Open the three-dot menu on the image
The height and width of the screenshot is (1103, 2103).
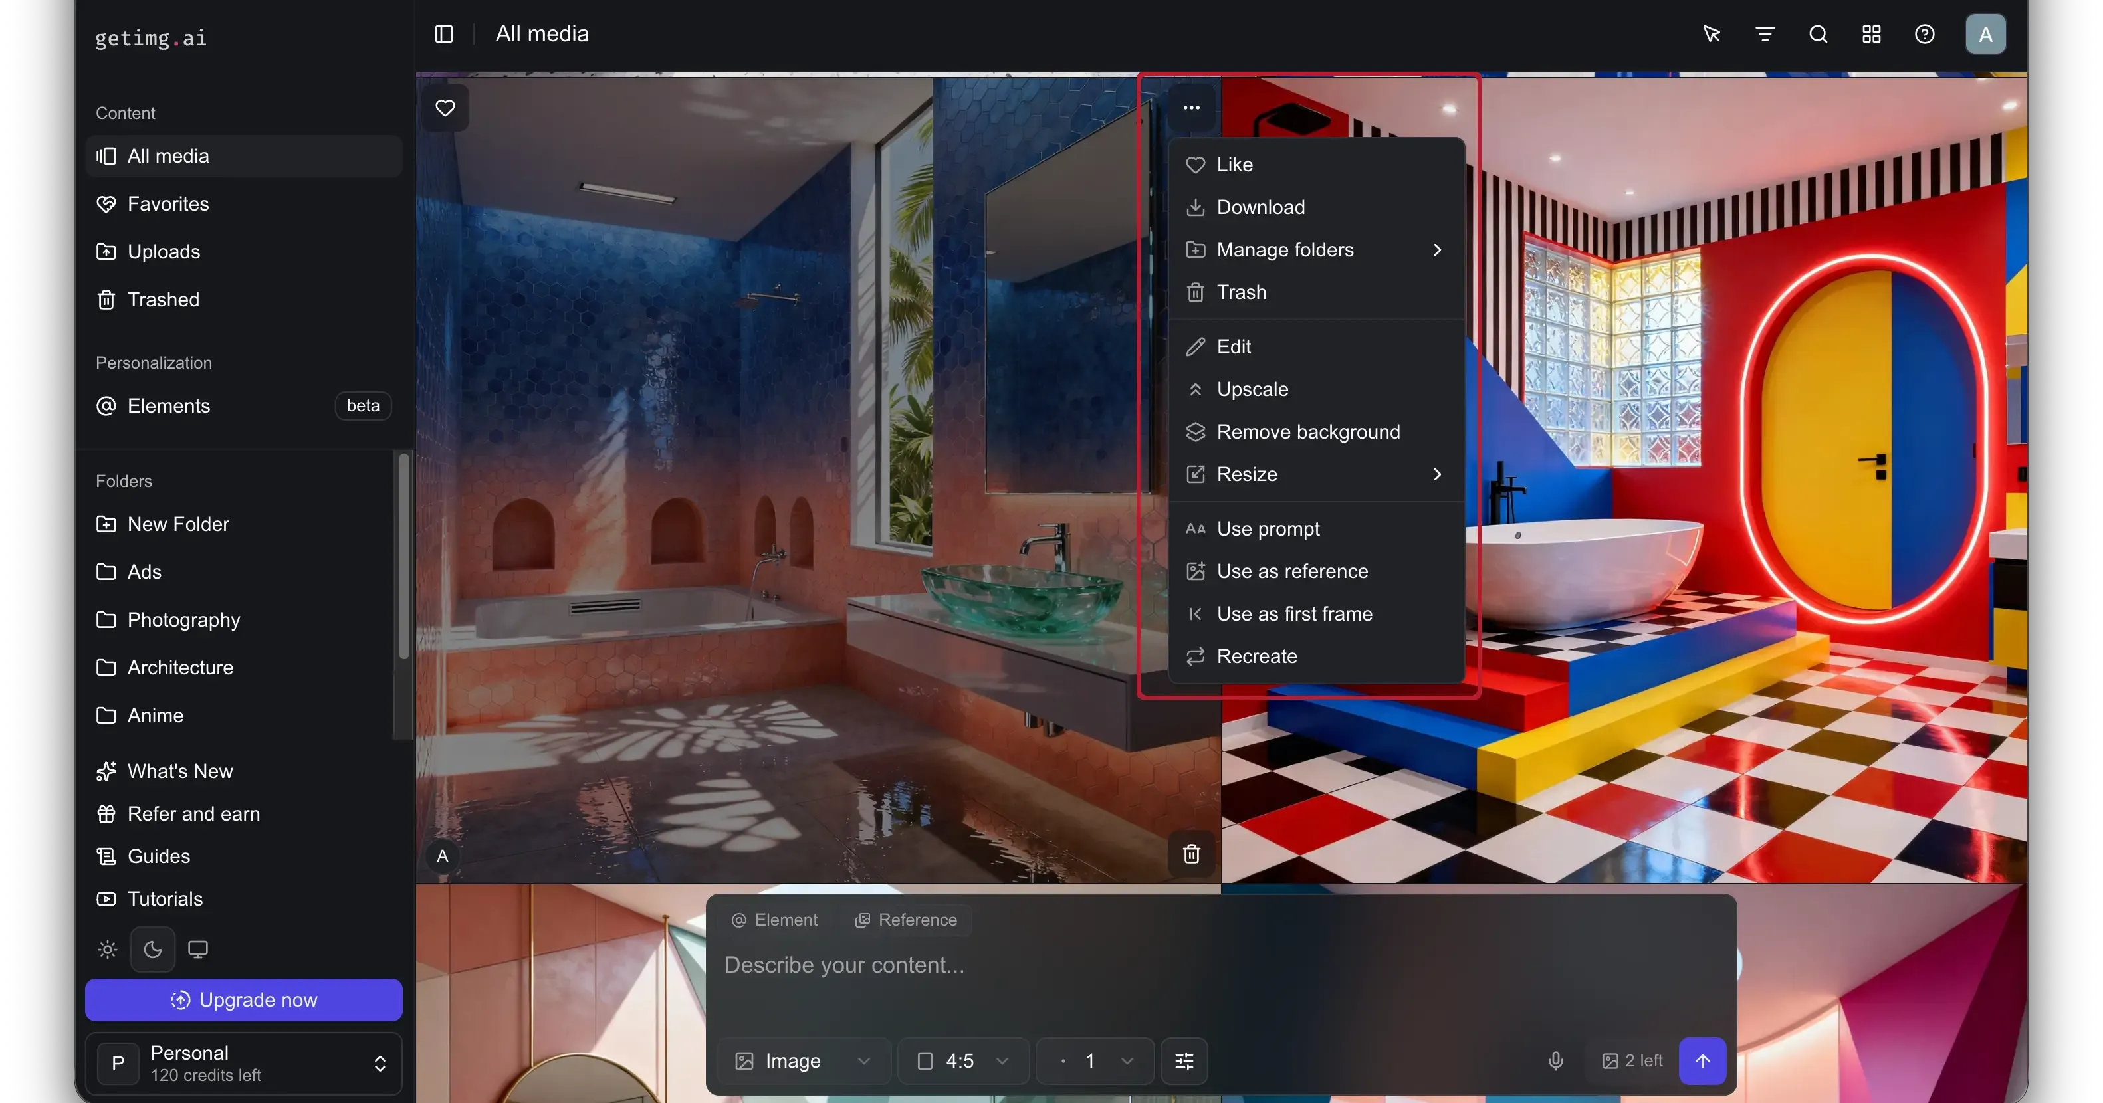tap(1191, 107)
